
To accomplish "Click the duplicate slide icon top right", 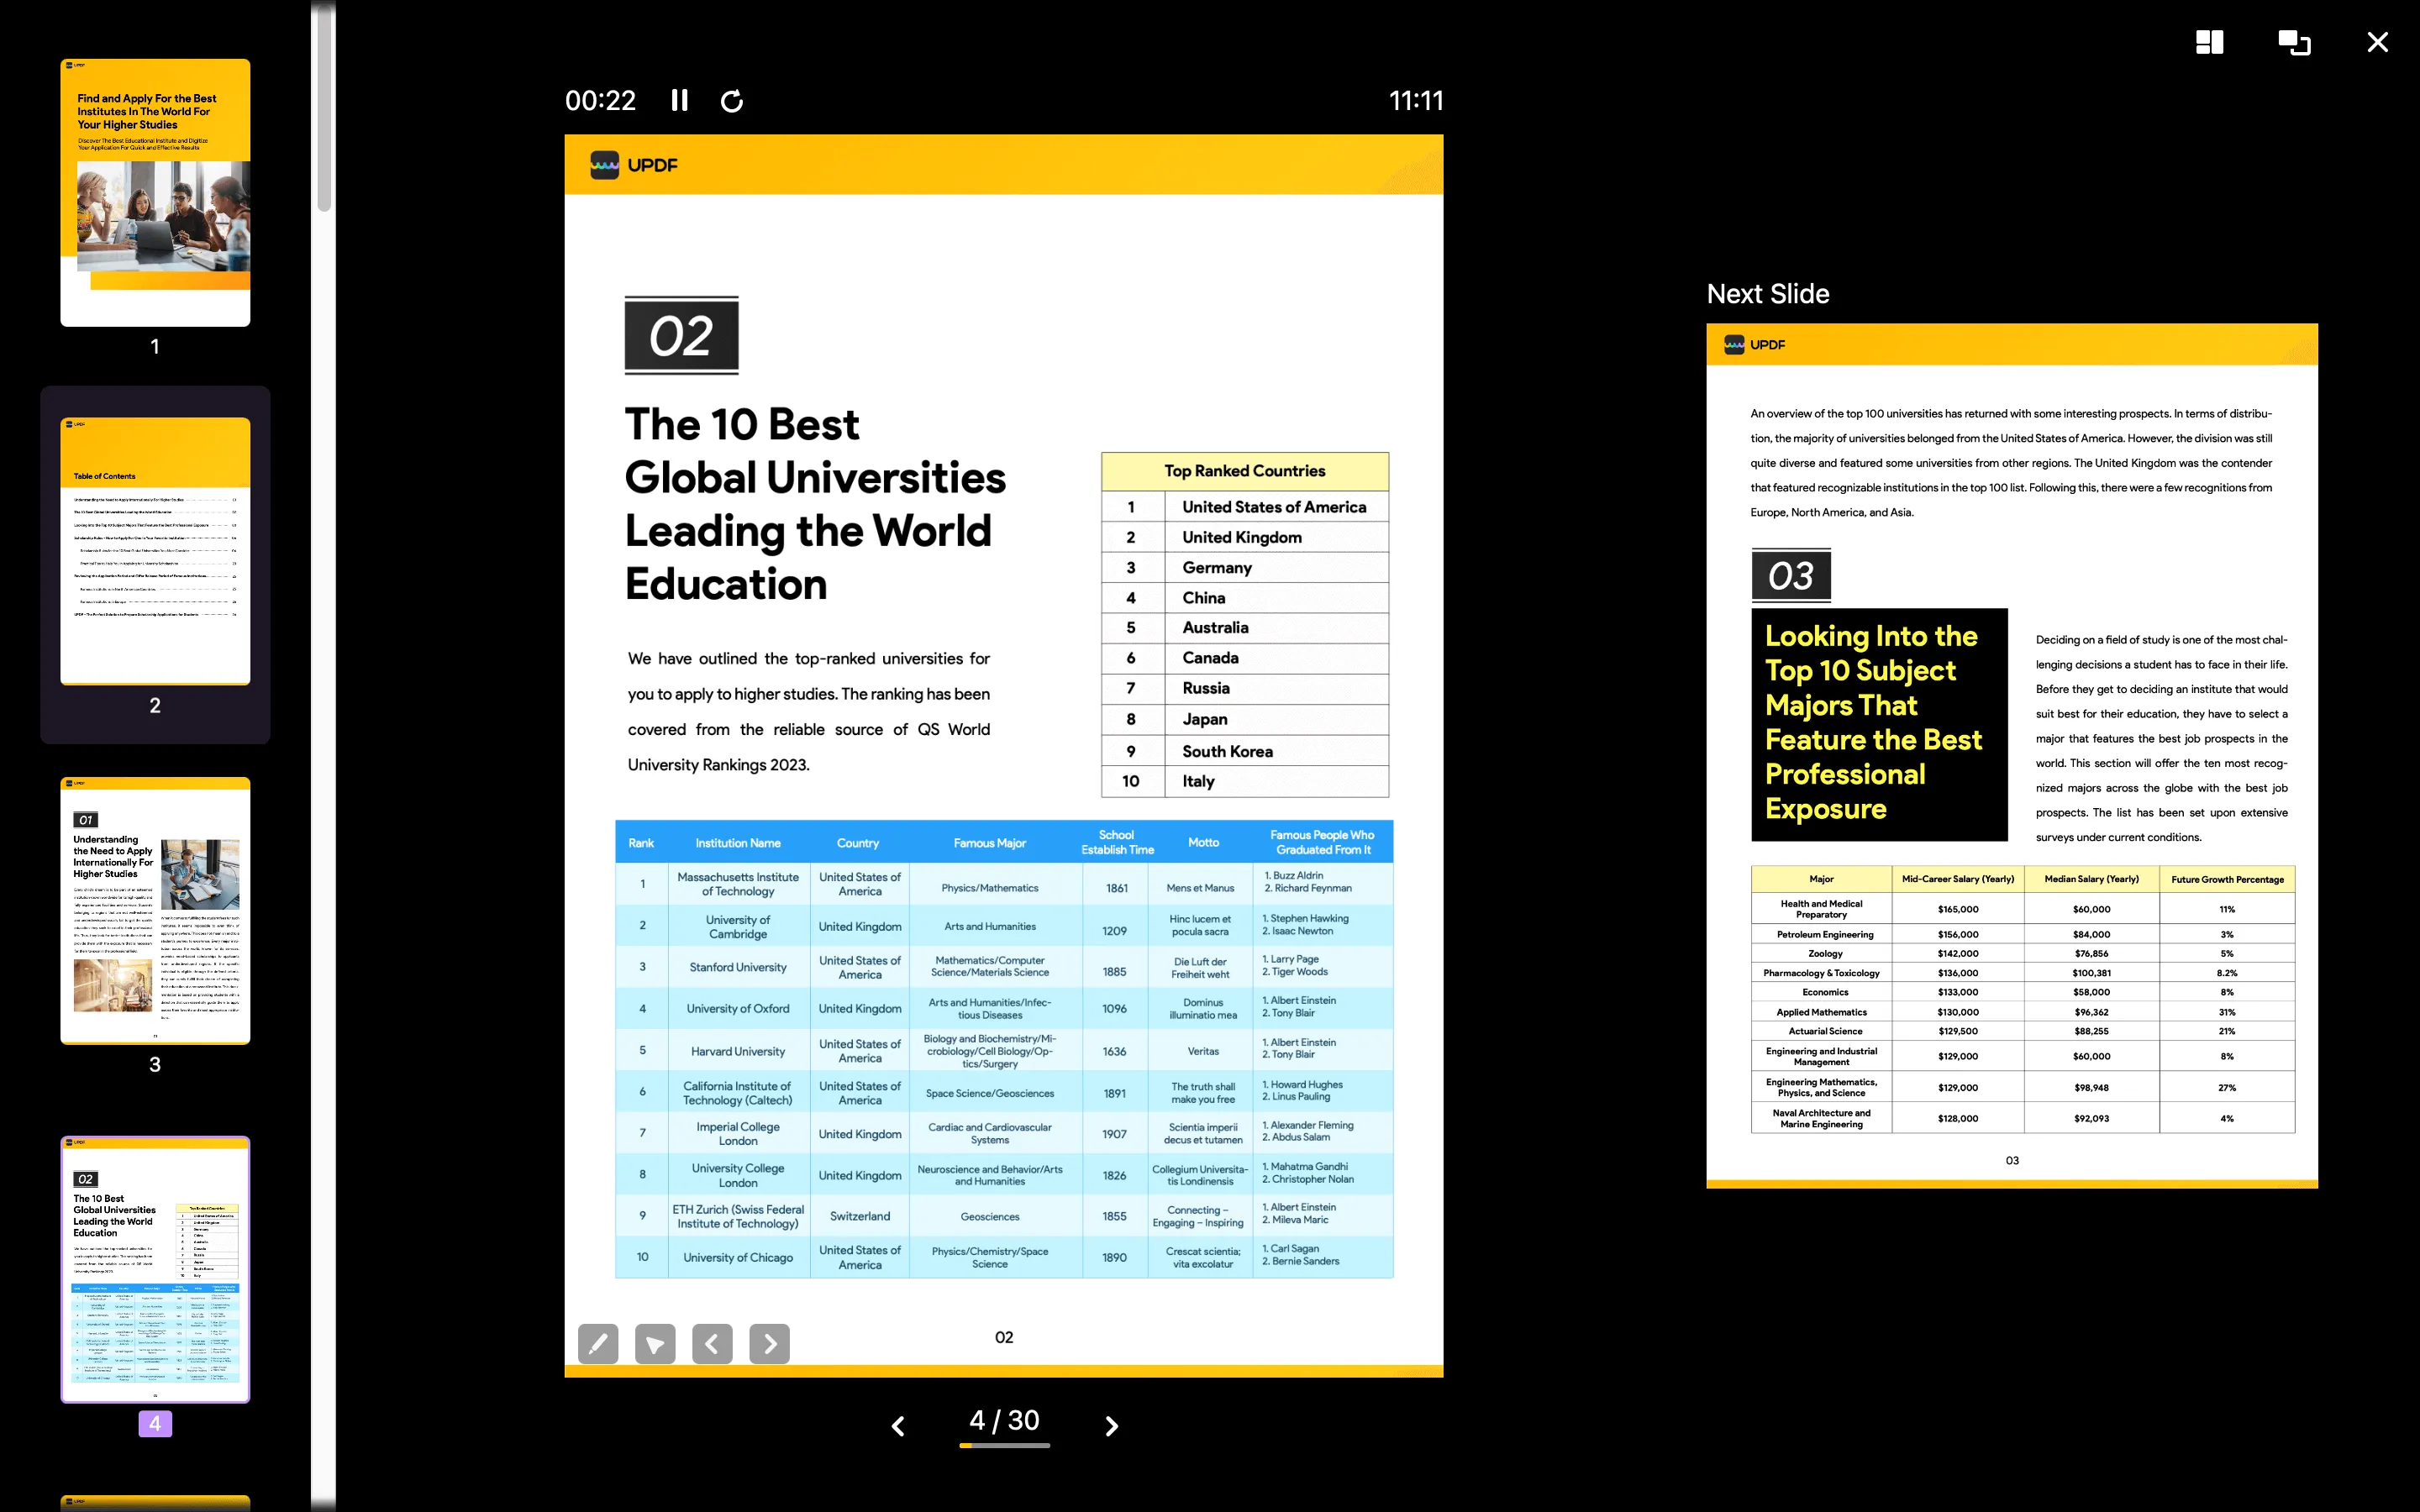I will tap(2295, 42).
